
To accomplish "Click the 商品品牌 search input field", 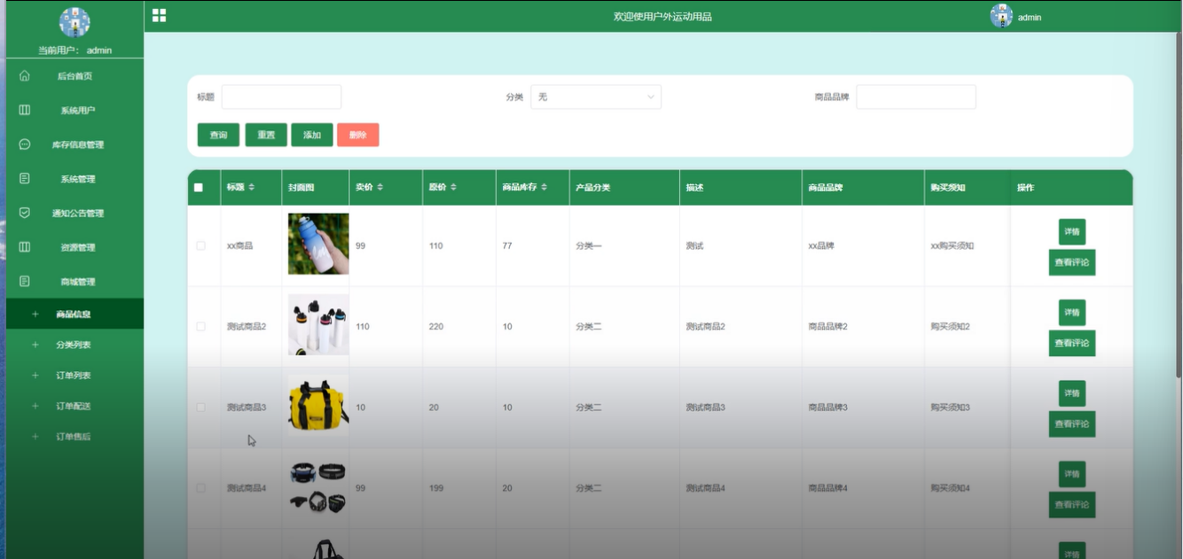I will coord(916,97).
